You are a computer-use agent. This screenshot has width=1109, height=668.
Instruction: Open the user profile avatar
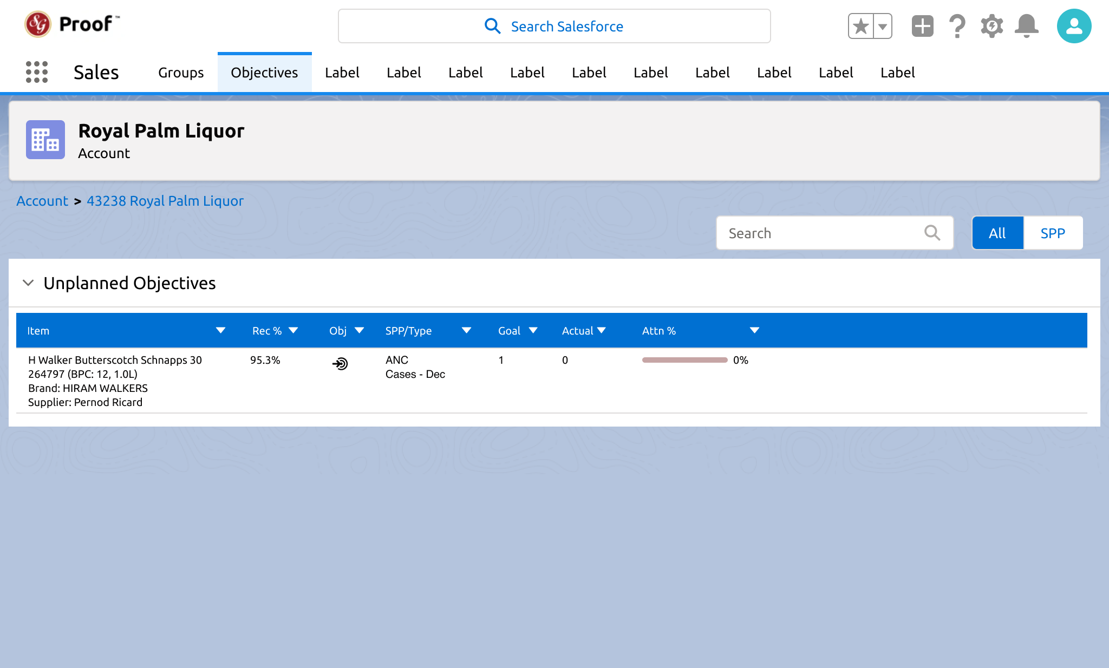coord(1074,26)
